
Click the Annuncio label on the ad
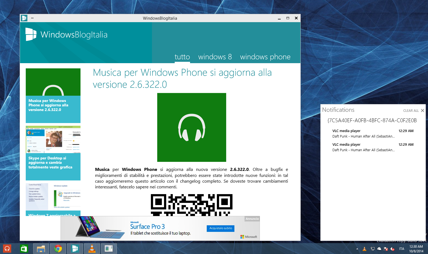click(252, 219)
